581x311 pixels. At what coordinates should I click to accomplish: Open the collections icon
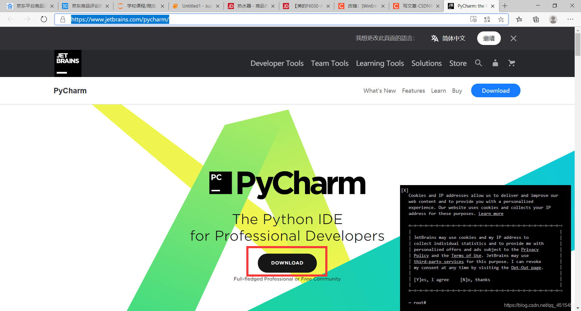536,19
